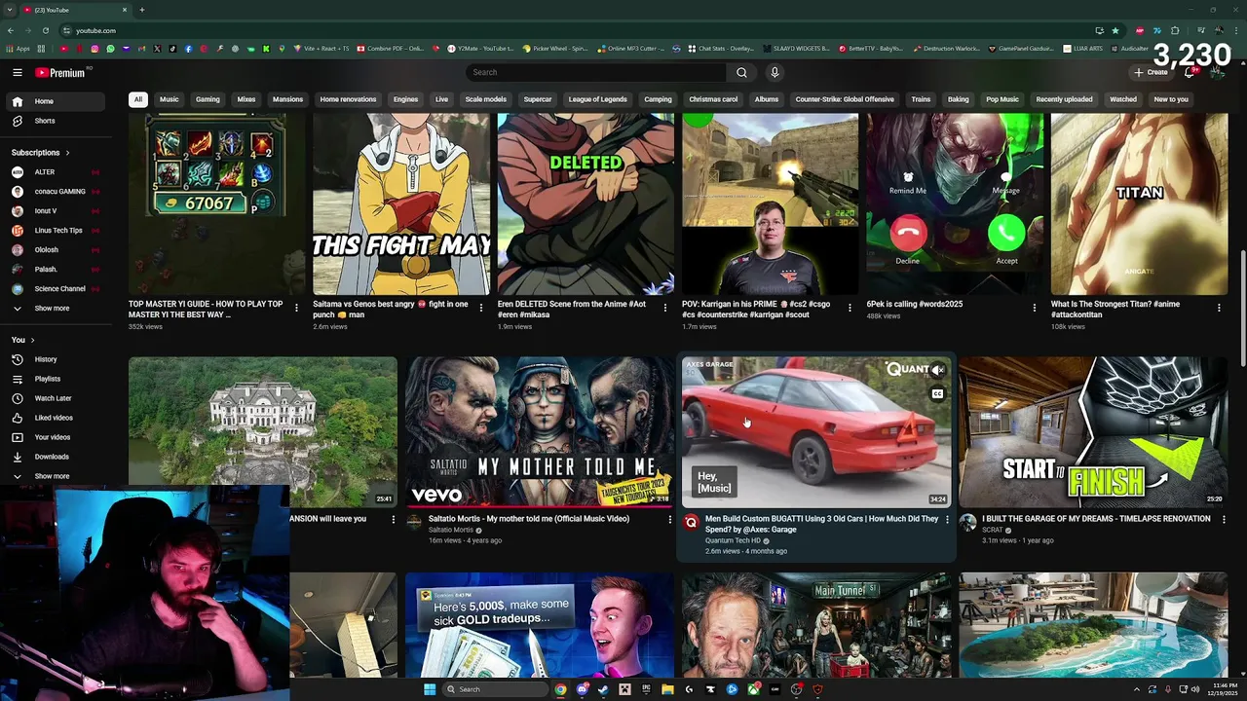Select the League of Legends filter chip

597,99
